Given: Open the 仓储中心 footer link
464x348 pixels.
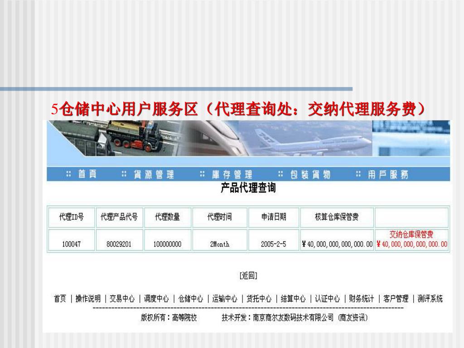Looking at the screenshot, I should 191,298.
